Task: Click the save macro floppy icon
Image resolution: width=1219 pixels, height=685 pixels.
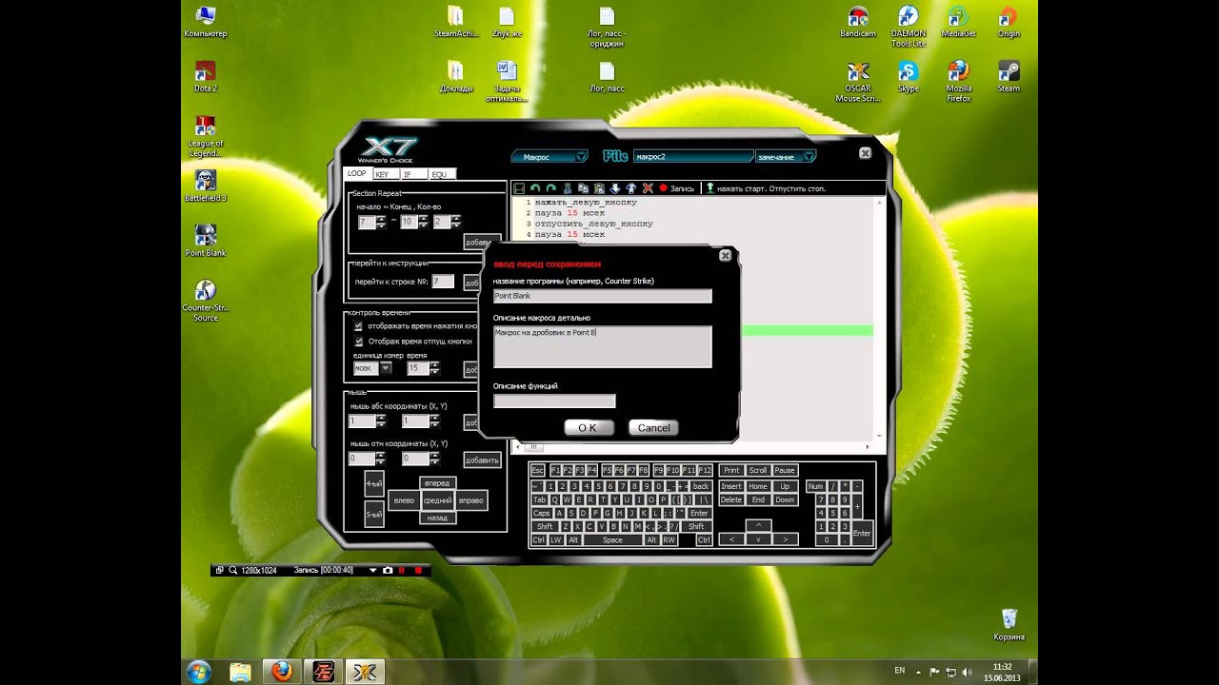Action: tap(519, 188)
